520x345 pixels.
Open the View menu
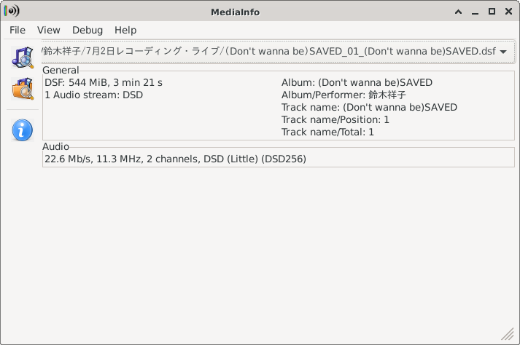point(49,30)
